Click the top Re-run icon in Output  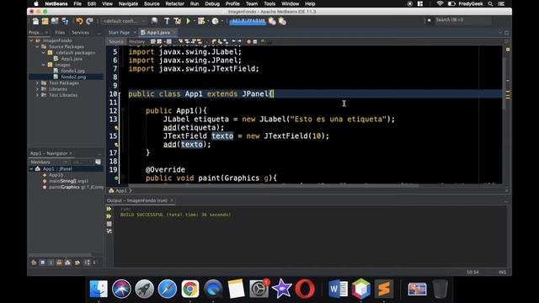[109, 209]
